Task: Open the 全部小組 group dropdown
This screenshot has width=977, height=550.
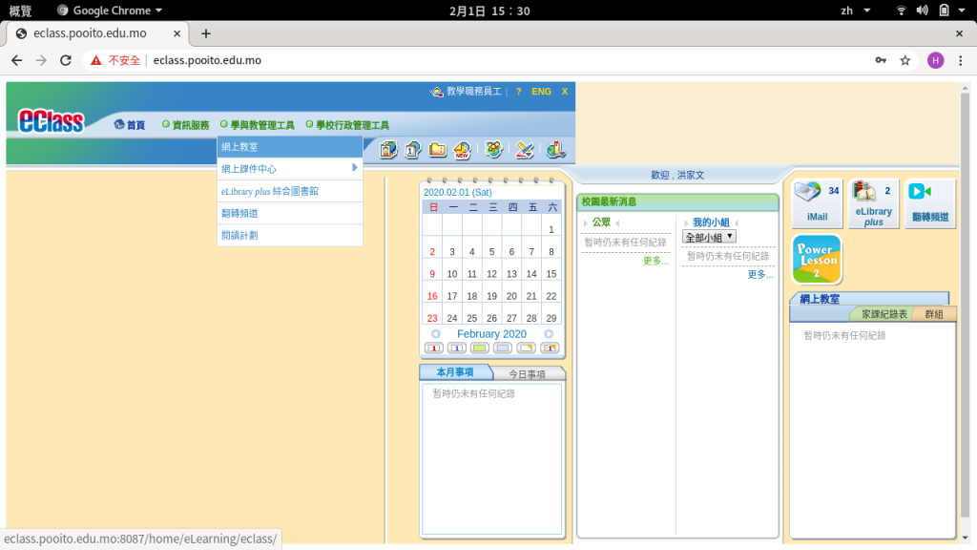Action: click(709, 237)
